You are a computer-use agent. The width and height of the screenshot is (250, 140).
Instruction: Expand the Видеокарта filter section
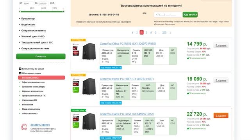coord(28,24)
